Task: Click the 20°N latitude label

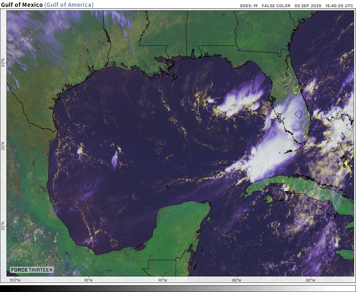Action: click(x=3, y=225)
